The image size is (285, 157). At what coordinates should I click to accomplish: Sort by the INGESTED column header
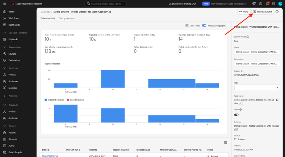93,150
